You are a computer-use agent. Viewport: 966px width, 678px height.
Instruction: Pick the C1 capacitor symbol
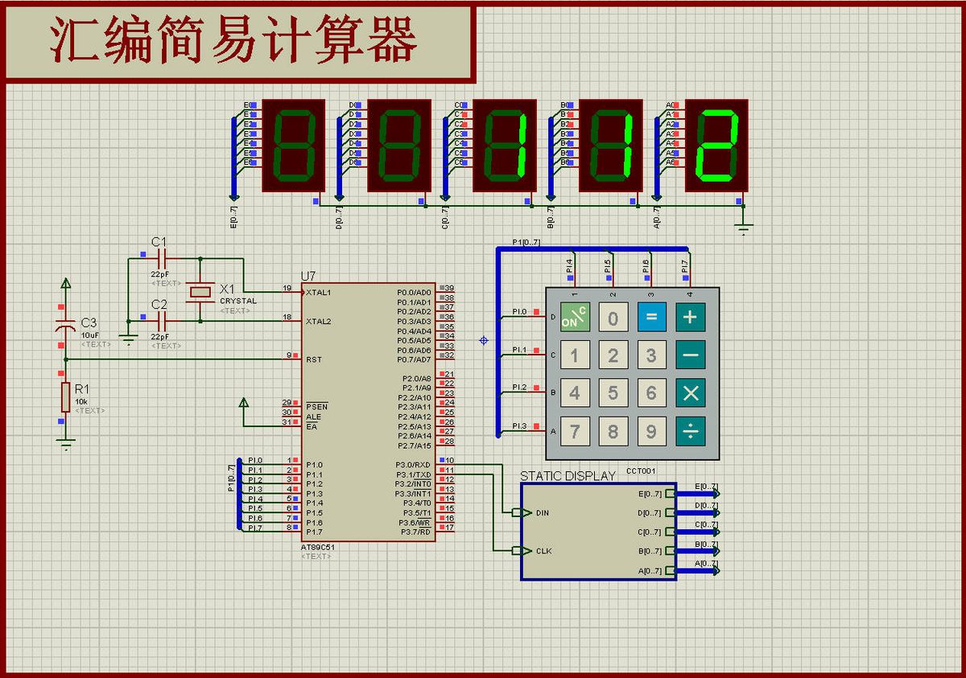[x=160, y=259]
